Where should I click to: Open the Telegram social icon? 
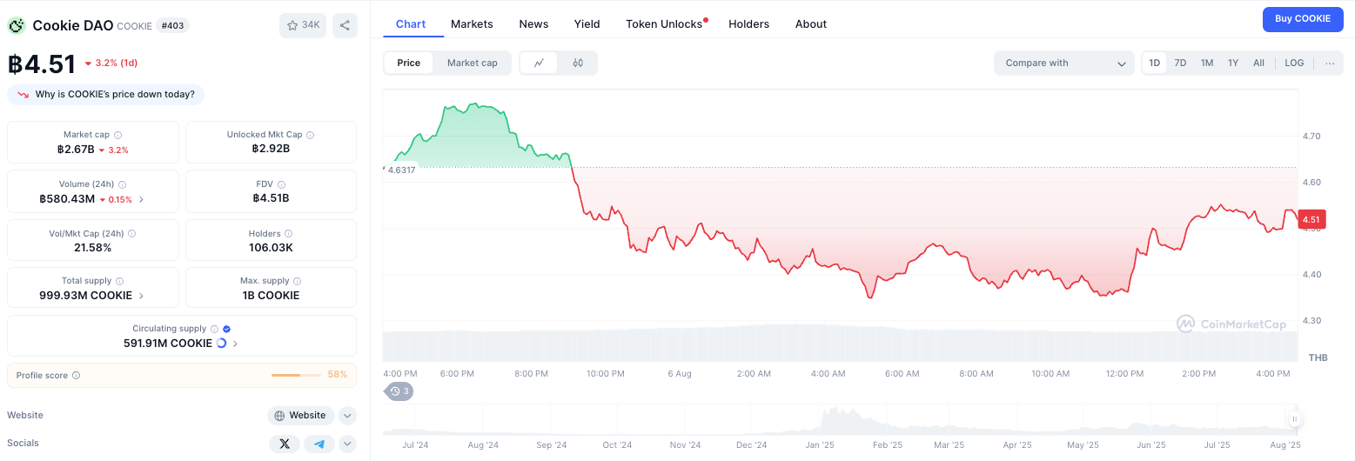coord(319,444)
